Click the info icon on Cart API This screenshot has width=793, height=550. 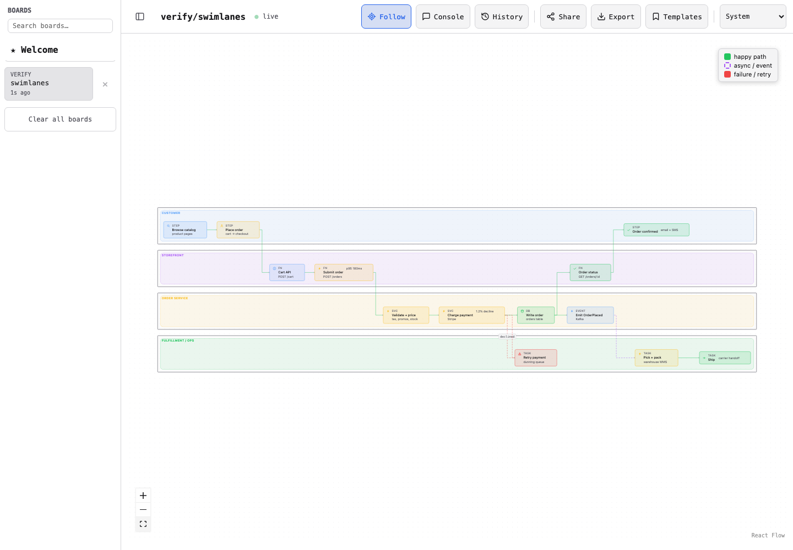tap(275, 268)
